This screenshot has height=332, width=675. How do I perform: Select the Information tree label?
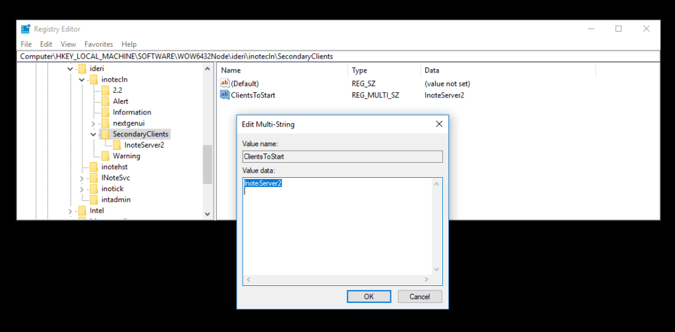point(132,112)
